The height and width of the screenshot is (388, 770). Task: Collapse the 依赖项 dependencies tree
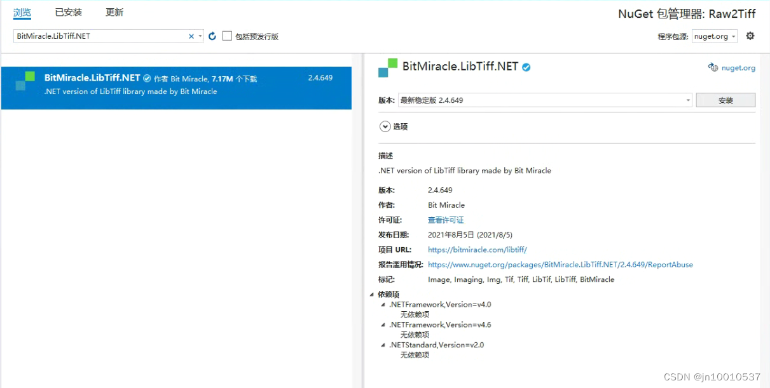[372, 295]
